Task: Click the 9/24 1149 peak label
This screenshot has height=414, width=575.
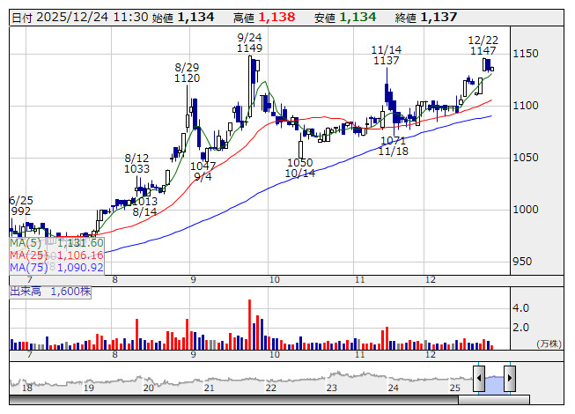Action: (250, 43)
